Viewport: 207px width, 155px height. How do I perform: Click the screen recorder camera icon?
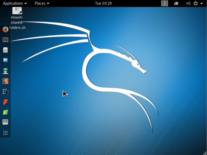click(176, 3)
